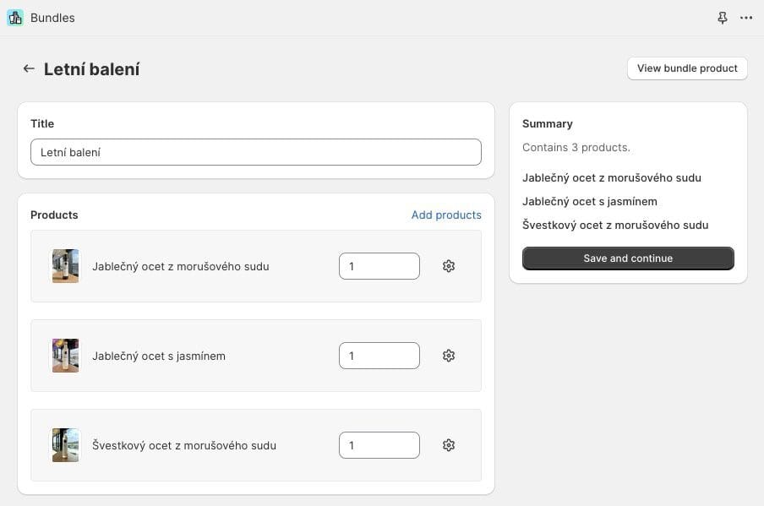Image resolution: width=764 pixels, height=506 pixels.
Task: Edit quantity for Švestkový ocet z morušového sudu
Action: point(379,445)
